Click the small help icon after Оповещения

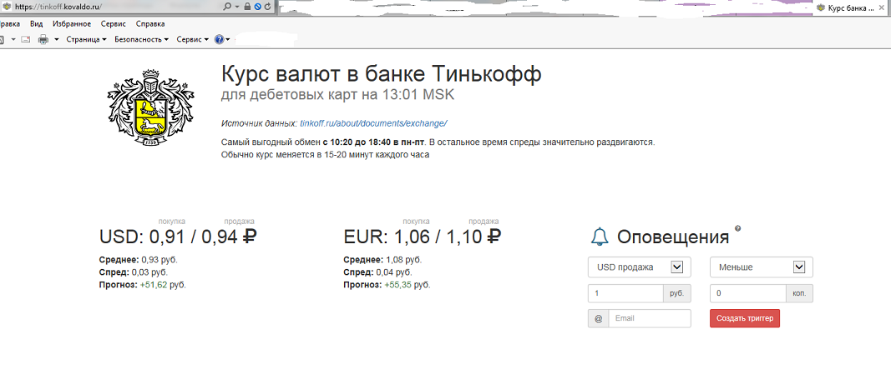point(738,228)
